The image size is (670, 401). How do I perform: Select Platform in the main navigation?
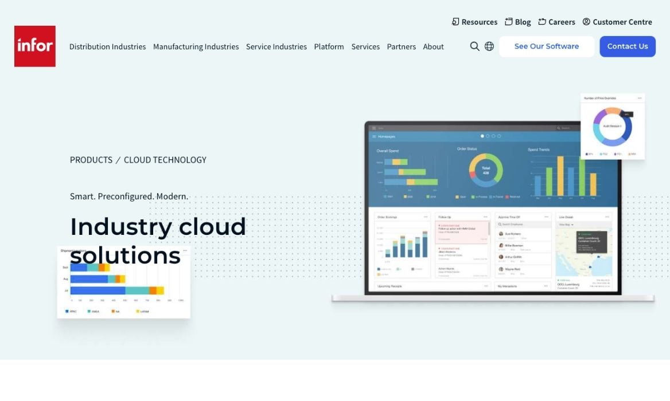(329, 46)
